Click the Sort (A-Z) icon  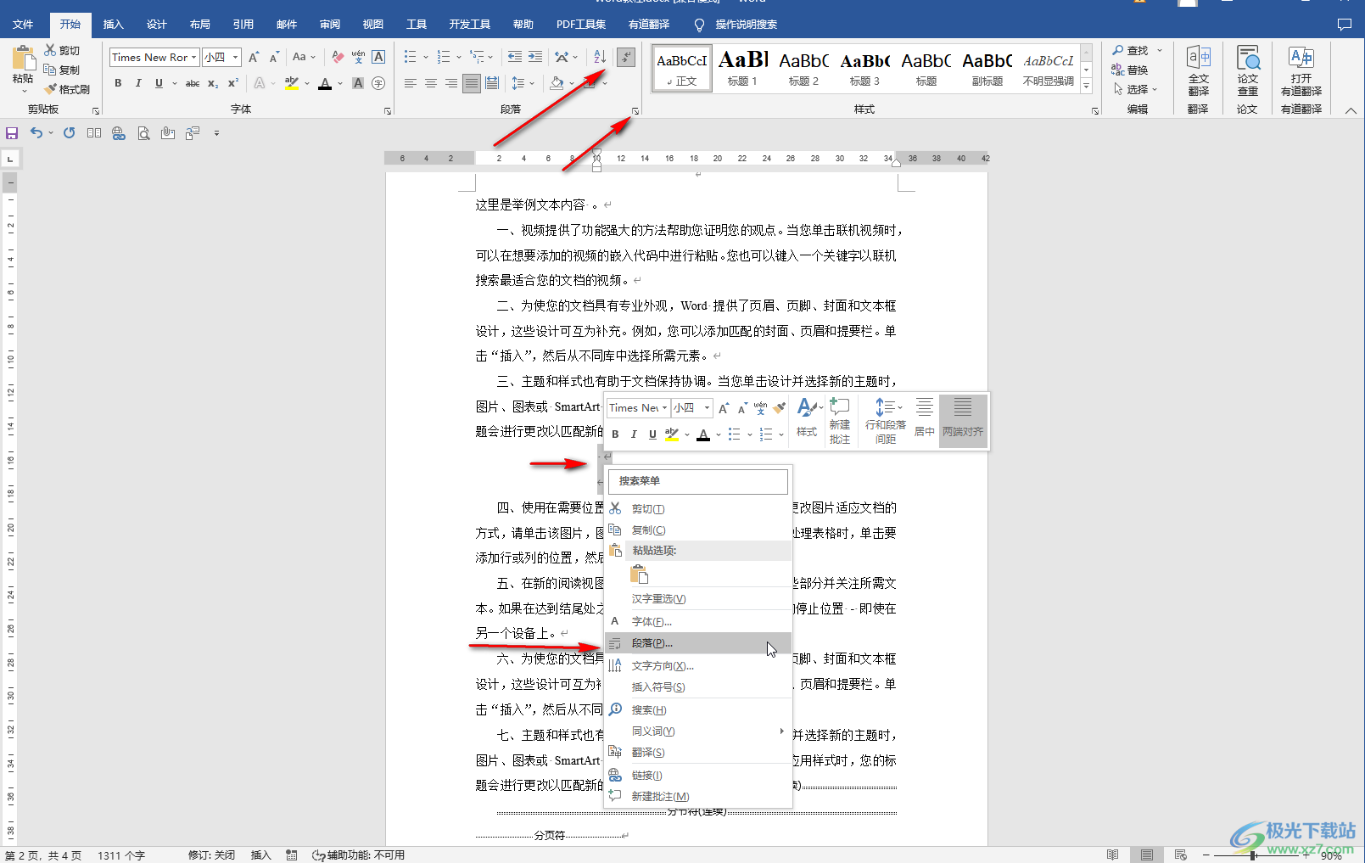[x=600, y=57]
